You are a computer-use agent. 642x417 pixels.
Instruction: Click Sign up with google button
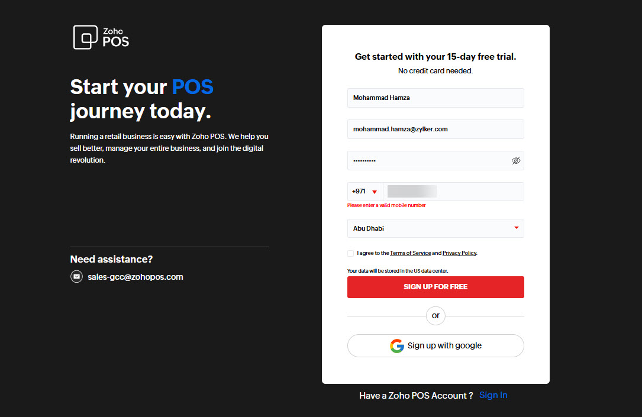click(435, 346)
